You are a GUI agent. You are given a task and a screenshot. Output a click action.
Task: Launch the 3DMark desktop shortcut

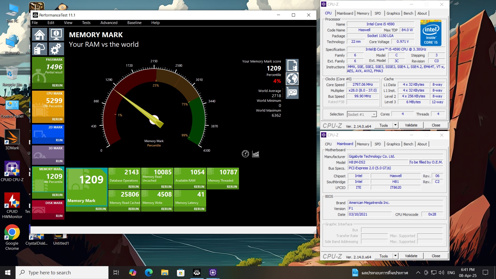tap(12, 140)
